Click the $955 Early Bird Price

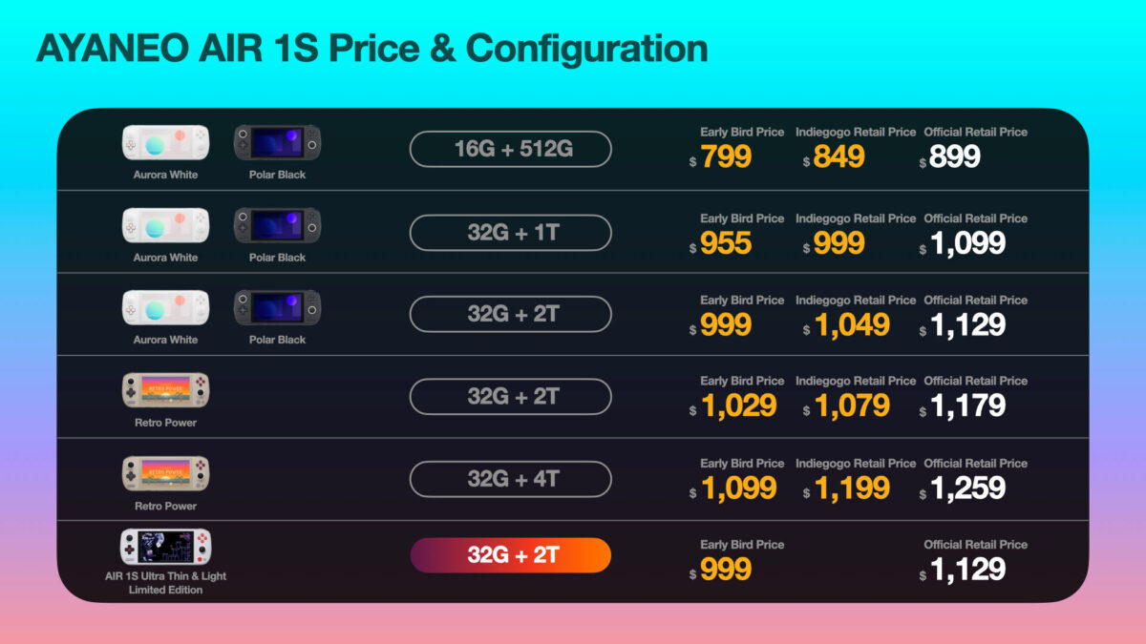click(x=726, y=242)
